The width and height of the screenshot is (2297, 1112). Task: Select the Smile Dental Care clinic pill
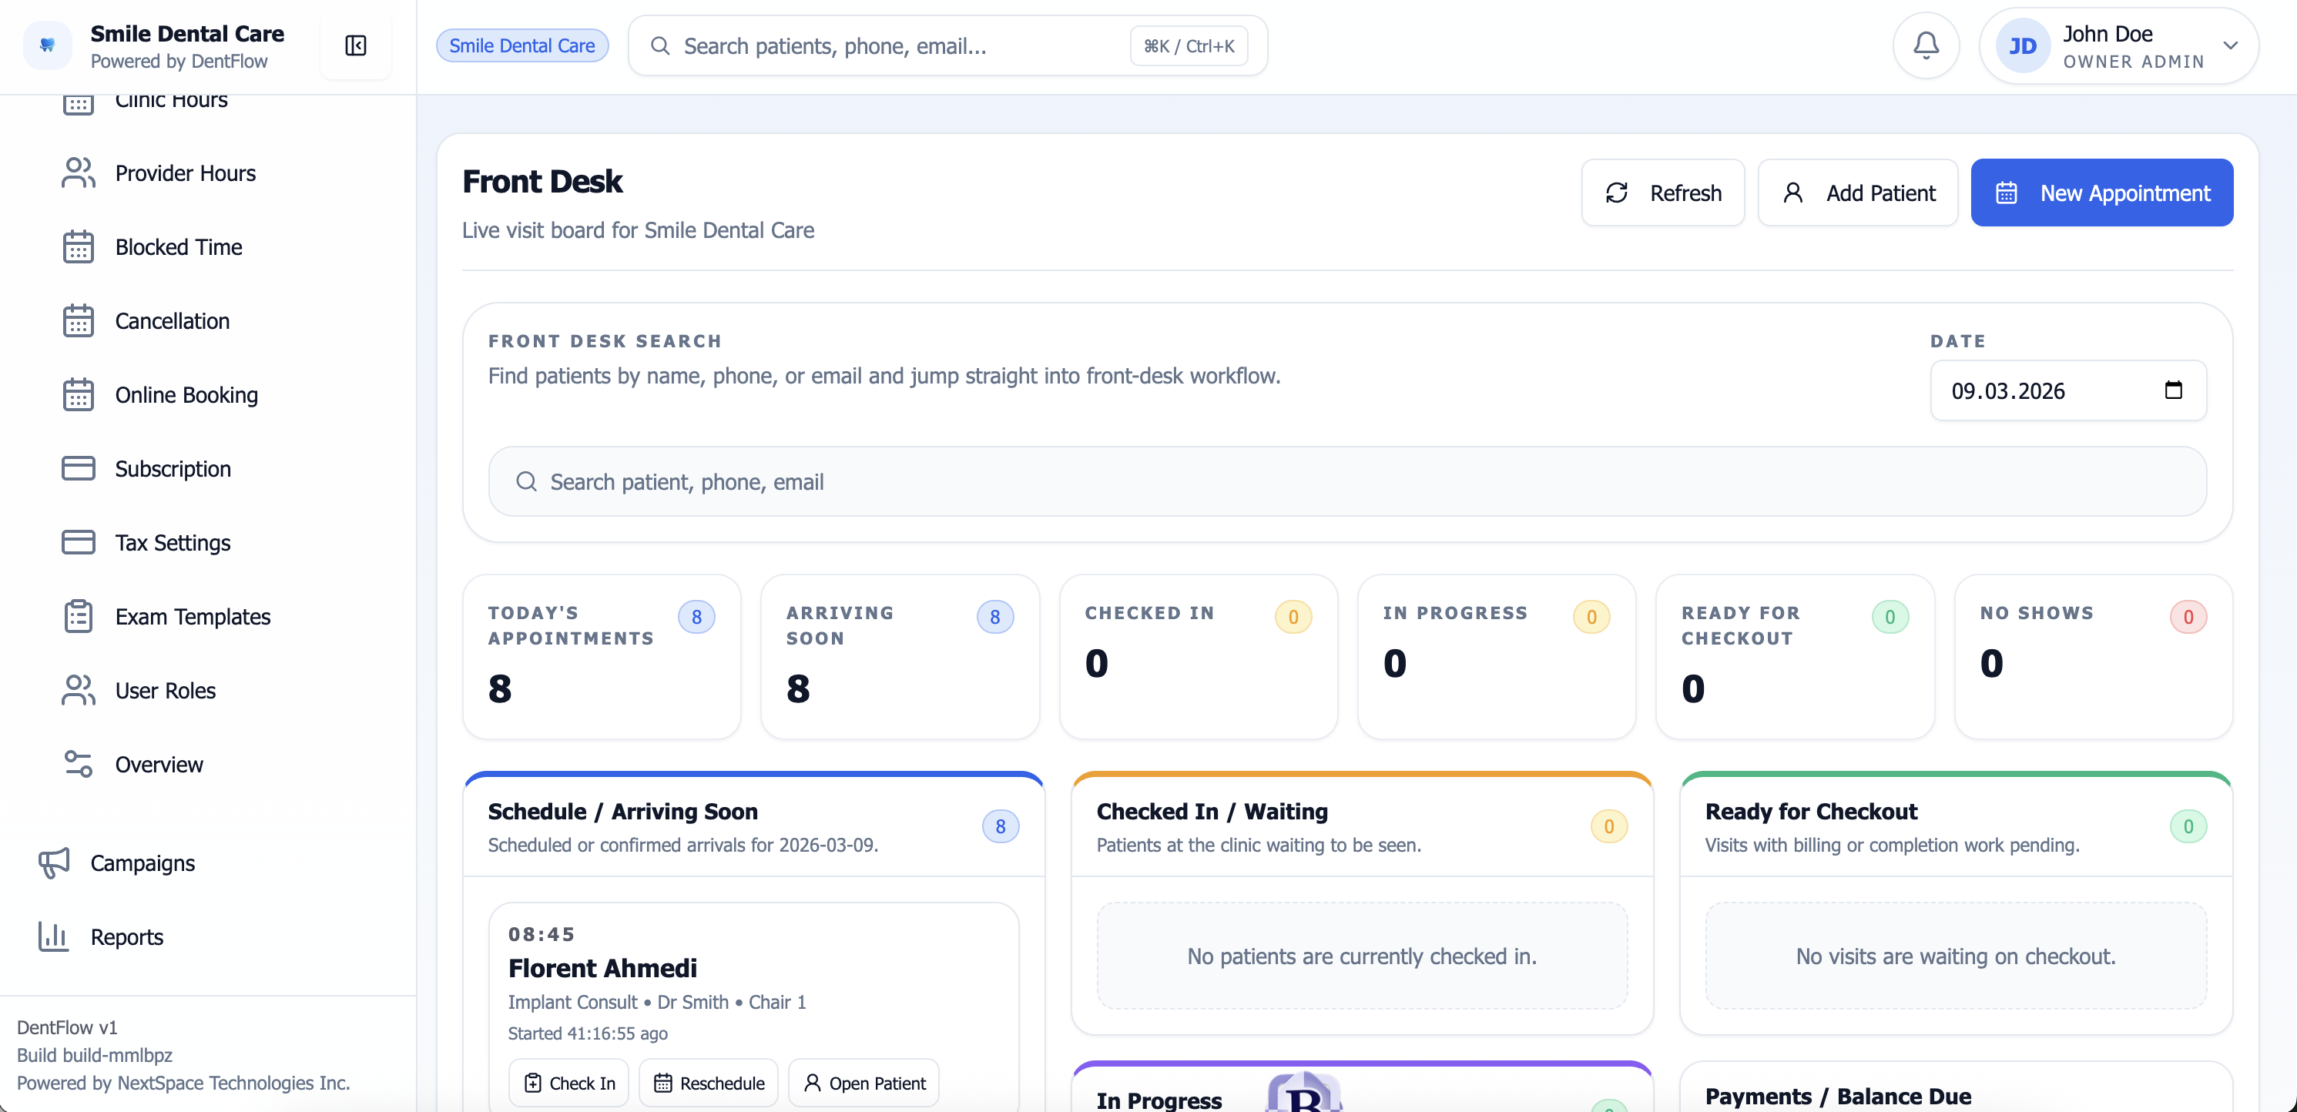[521, 45]
